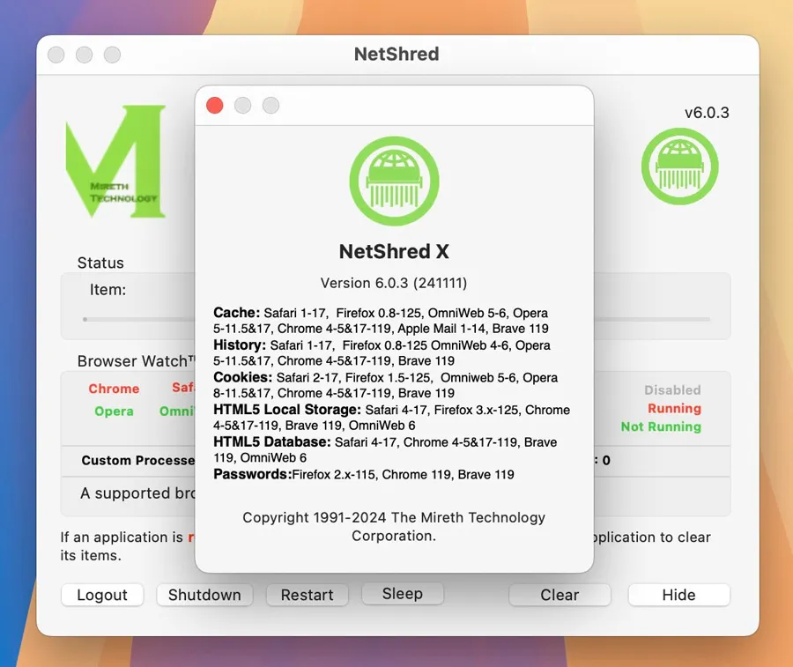Click the red Running legend label
Screen dimensions: 793x667
[674, 409]
